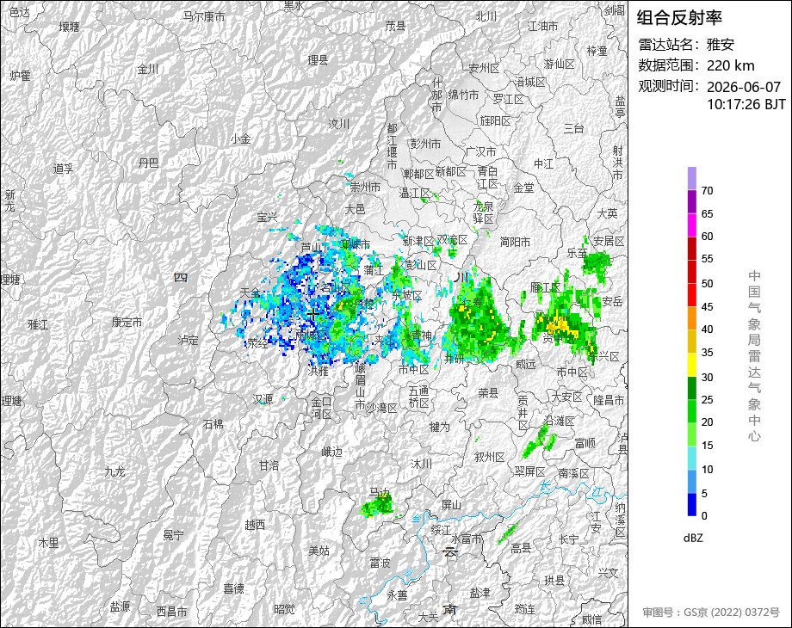The height and width of the screenshot is (628, 792).
Task: Click the 马尔康市 map label
Action: tap(203, 16)
